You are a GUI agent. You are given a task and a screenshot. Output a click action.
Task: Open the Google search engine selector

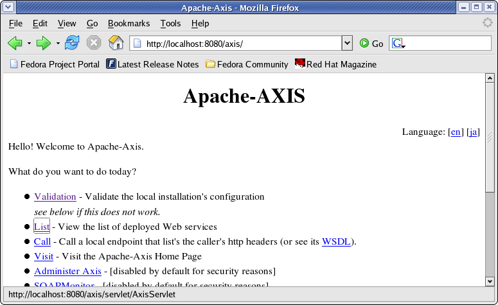(398, 43)
